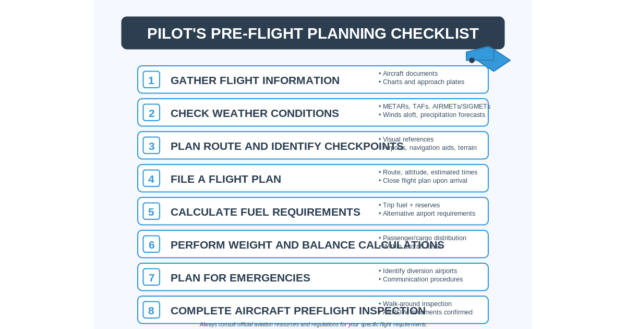Select the Close flight plan upon arrival bullet
Image resolution: width=626 pixels, height=329 pixels.
coord(423,181)
